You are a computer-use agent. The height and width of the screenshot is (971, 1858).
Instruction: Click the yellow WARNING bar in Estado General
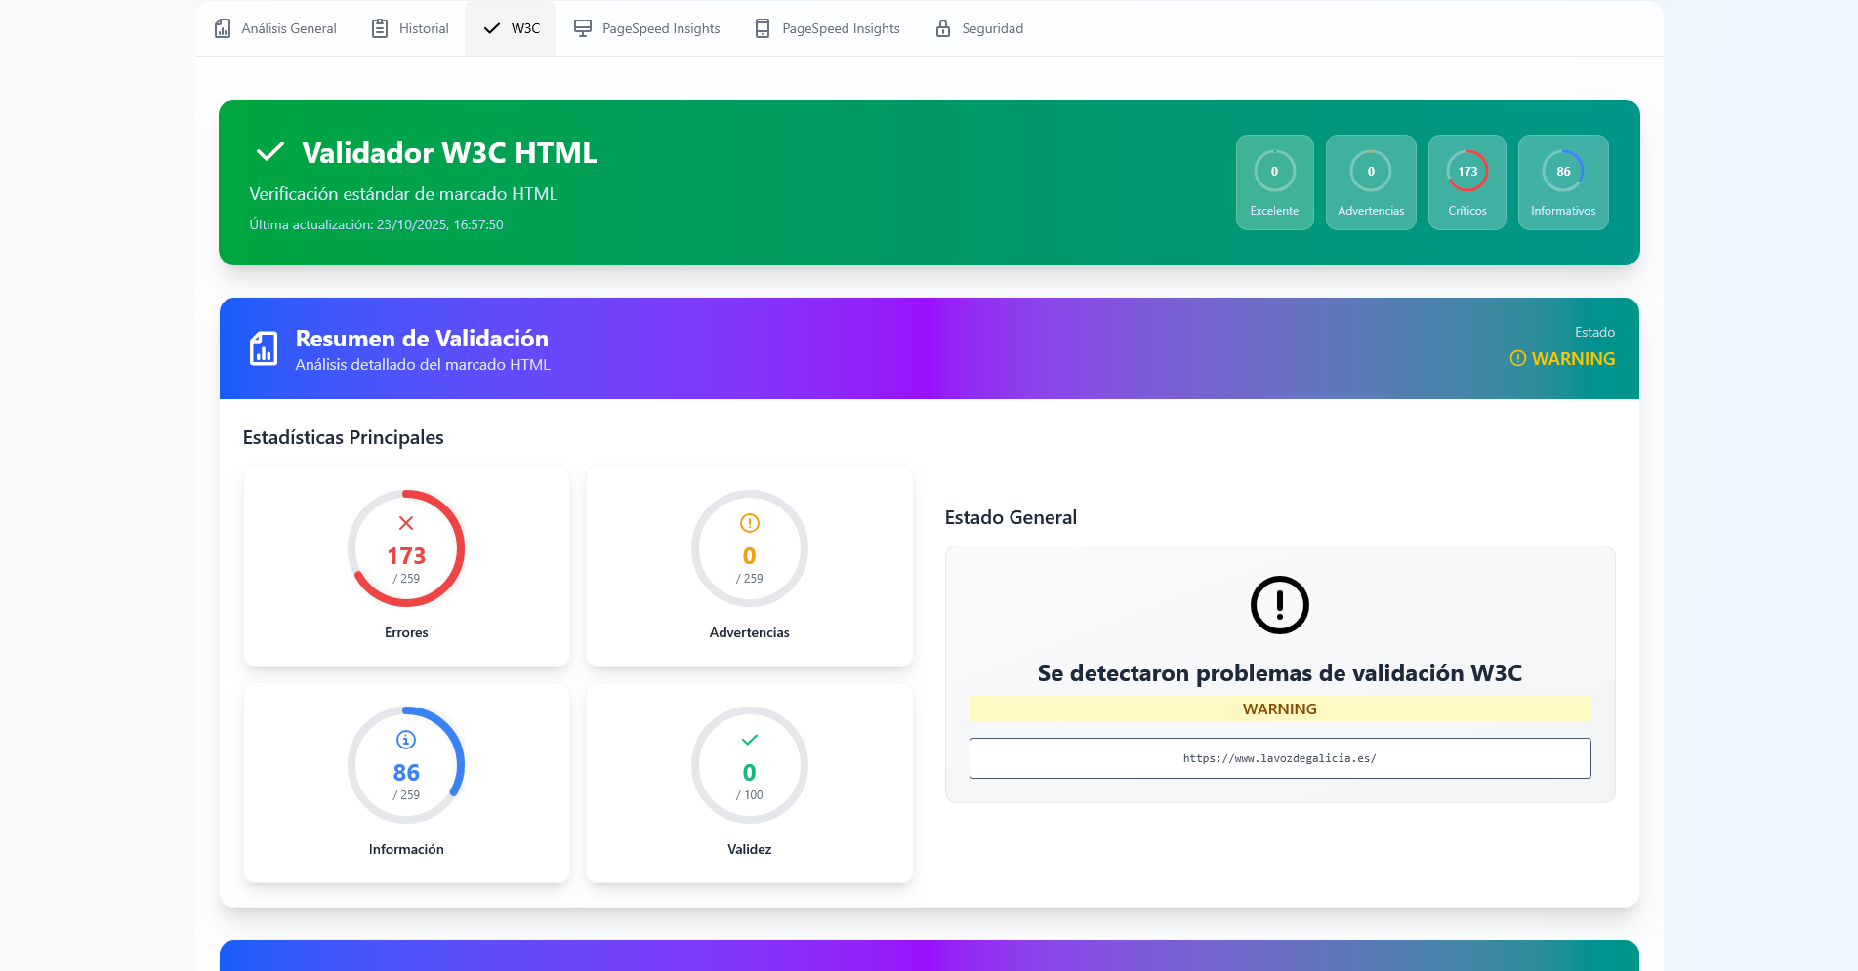(1279, 708)
